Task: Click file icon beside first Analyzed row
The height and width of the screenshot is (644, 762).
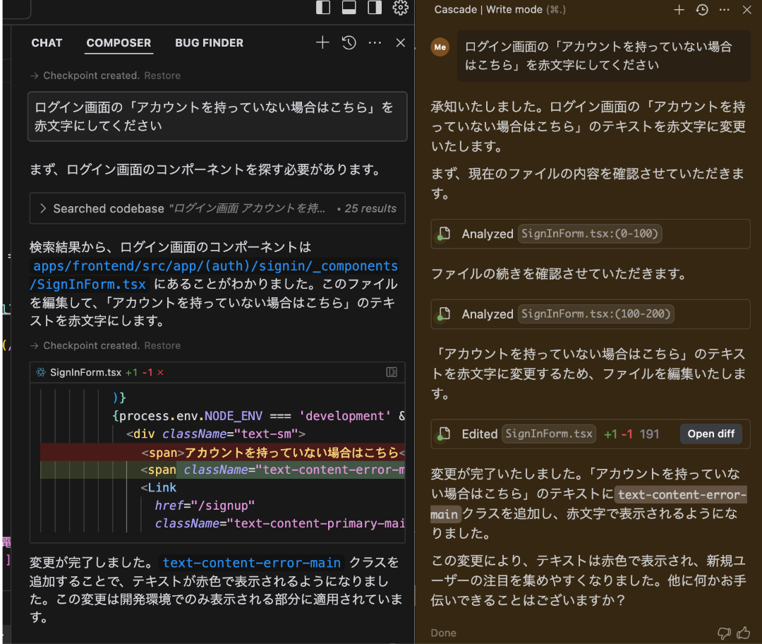Action: pyautogui.click(x=443, y=234)
